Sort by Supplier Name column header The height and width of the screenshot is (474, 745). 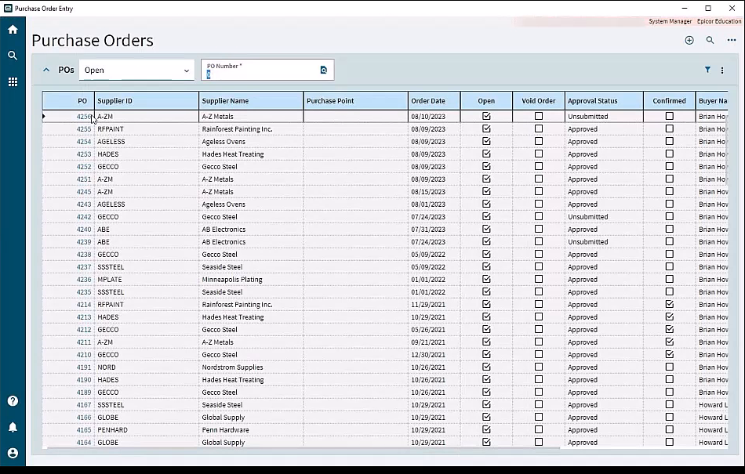tap(251, 100)
